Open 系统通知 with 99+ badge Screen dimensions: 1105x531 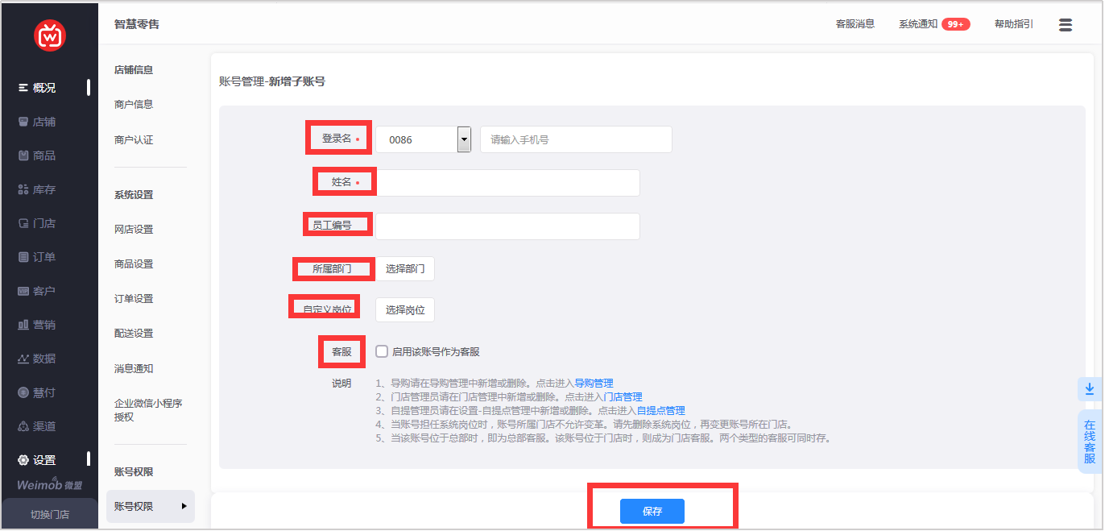click(x=933, y=24)
